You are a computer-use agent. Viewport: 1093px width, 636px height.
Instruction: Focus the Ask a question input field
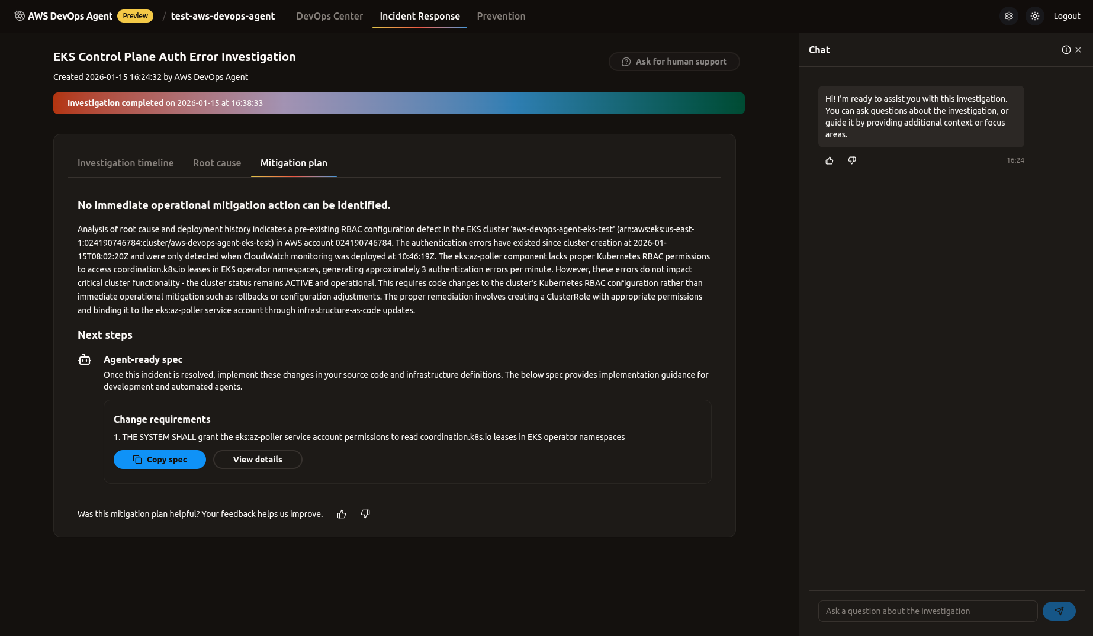(928, 611)
